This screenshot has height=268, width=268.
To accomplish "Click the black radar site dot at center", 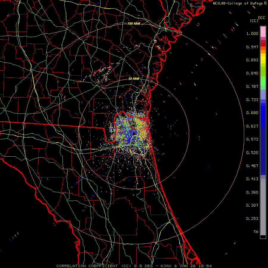I will coord(134,133).
